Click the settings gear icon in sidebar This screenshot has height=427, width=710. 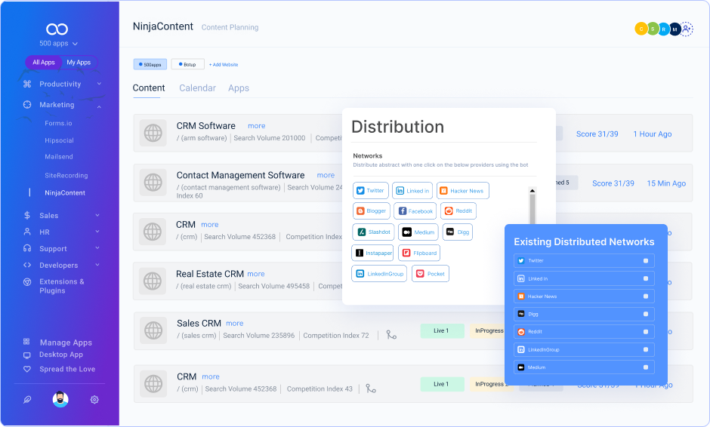(94, 400)
